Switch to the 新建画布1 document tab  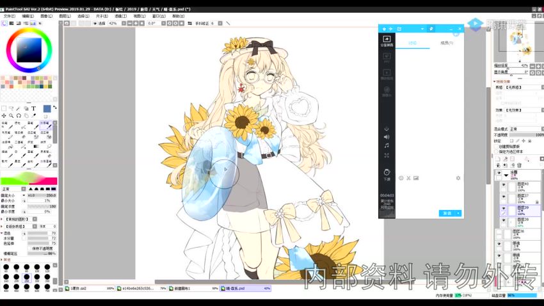(x=193, y=288)
